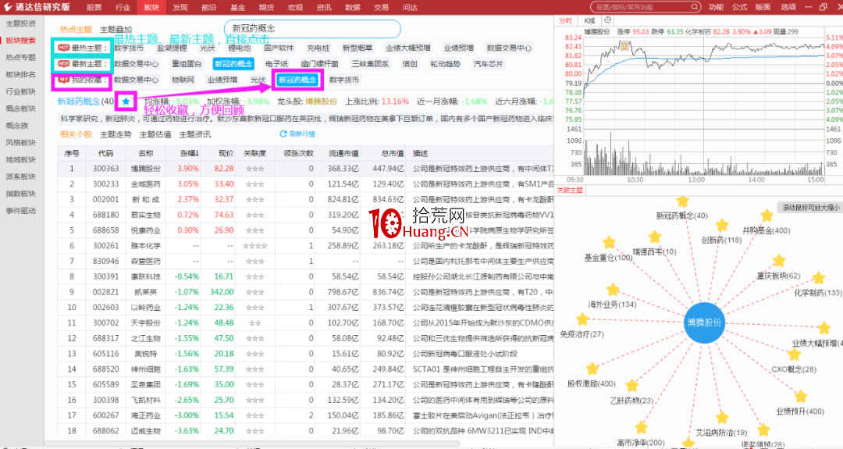Select table row 600267 海正药业
The image size is (843, 449).
tap(305, 415)
